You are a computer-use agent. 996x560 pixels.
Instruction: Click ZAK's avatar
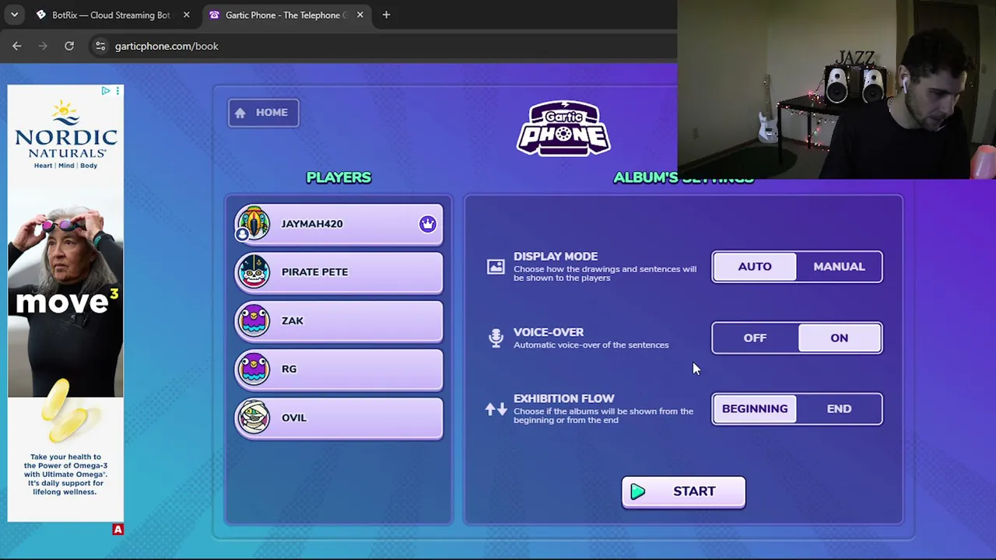click(254, 320)
